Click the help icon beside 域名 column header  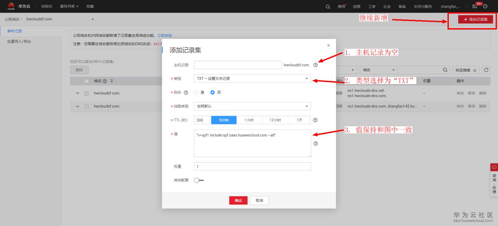105,81
